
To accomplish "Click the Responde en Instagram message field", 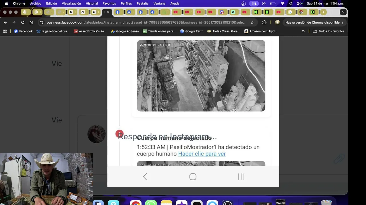I will pyautogui.click(x=167, y=137).
